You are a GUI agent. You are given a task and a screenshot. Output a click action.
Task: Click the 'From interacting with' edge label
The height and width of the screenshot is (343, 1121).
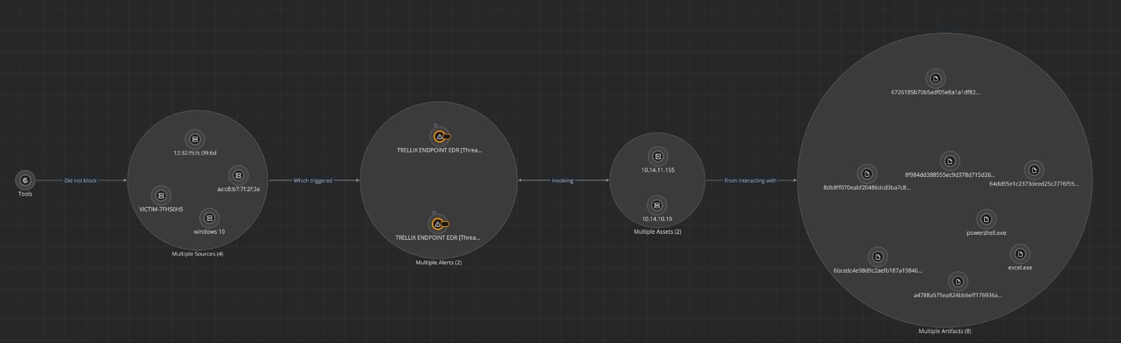[x=750, y=181]
